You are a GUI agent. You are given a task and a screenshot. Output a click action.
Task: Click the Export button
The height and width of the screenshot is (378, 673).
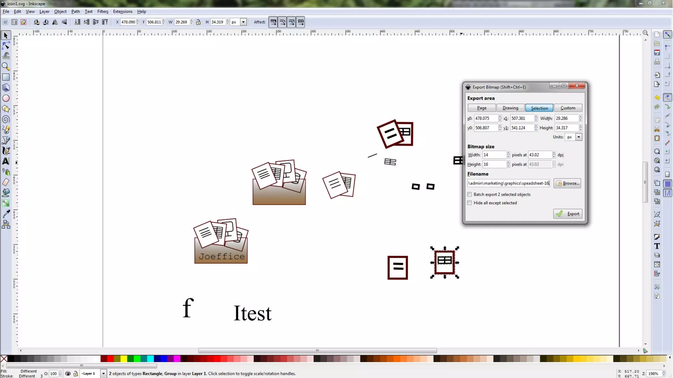coord(568,214)
